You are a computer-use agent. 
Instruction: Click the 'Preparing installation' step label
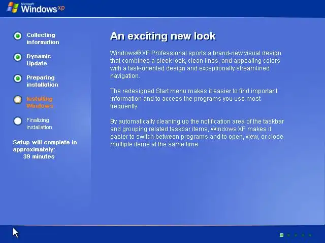[42, 81]
